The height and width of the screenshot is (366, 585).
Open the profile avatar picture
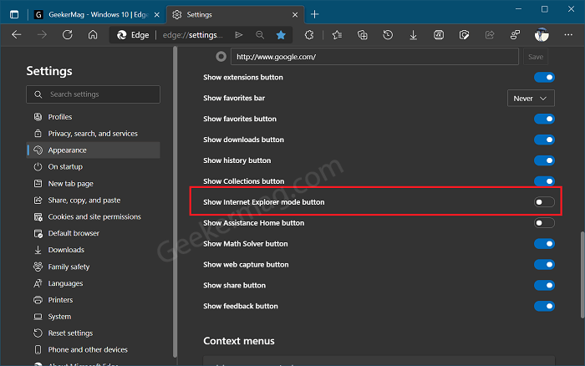point(542,35)
